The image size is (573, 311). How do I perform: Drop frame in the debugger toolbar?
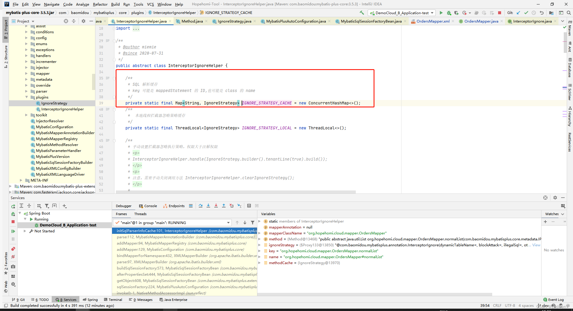[x=232, y=206]
